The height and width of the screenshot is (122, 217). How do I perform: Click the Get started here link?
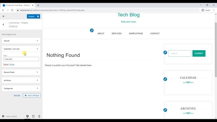[x=84, y=65]
